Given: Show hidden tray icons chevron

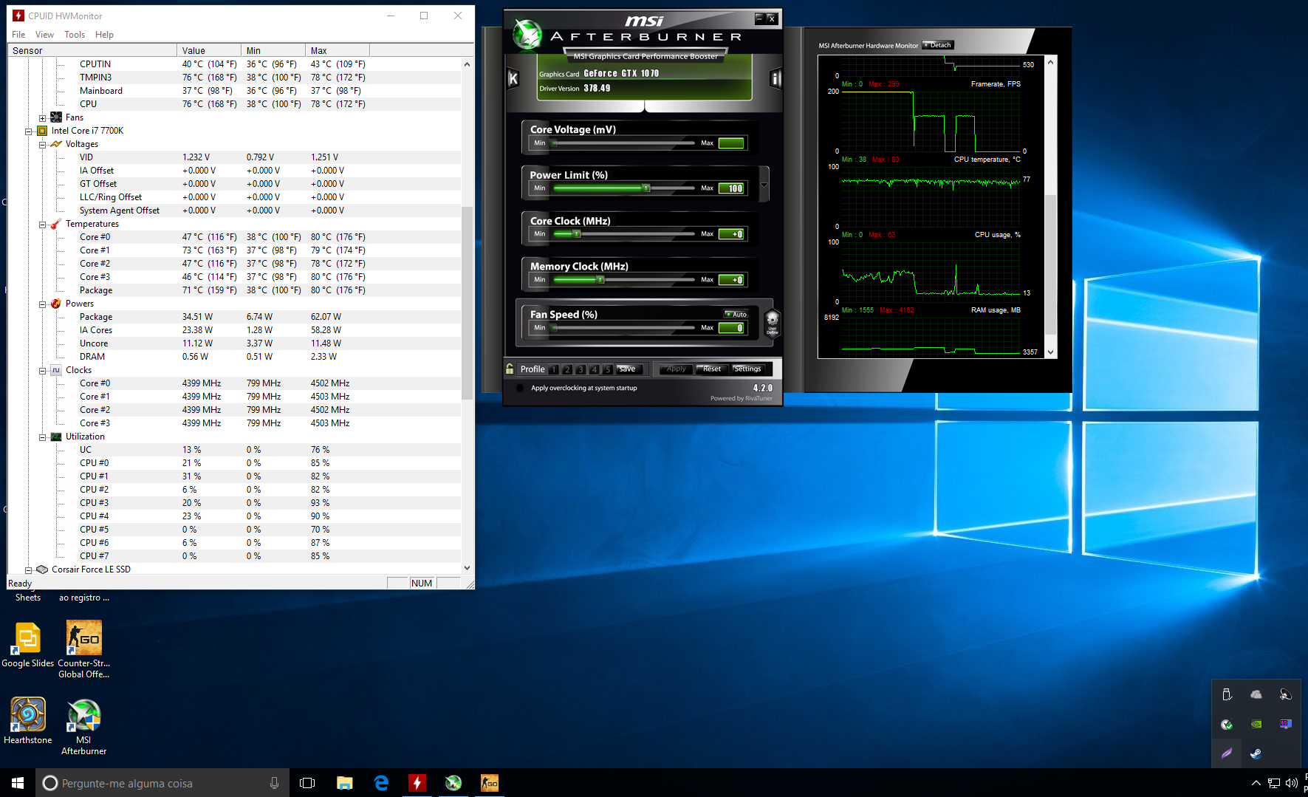Looking at the screenshot, I should click(x=1256, y=783).
